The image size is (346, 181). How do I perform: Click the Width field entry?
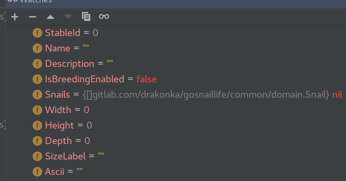[58, 110]
